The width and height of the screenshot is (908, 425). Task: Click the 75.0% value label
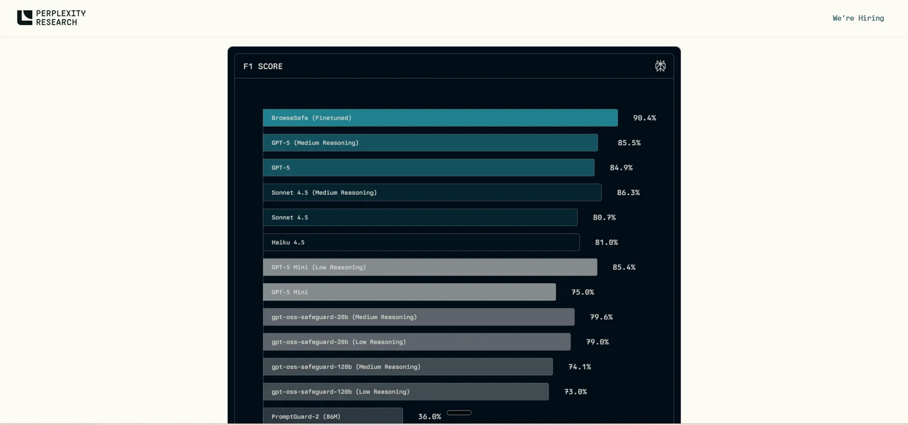(x=583, y=292)
